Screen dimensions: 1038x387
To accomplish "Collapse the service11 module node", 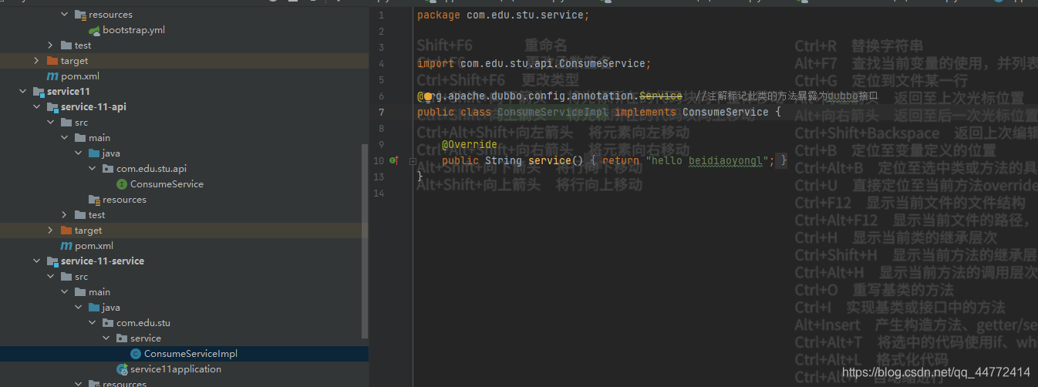I will (23, 92).
